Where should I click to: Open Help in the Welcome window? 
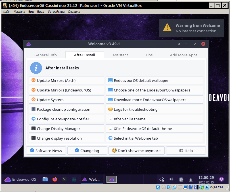coord(186,151)
